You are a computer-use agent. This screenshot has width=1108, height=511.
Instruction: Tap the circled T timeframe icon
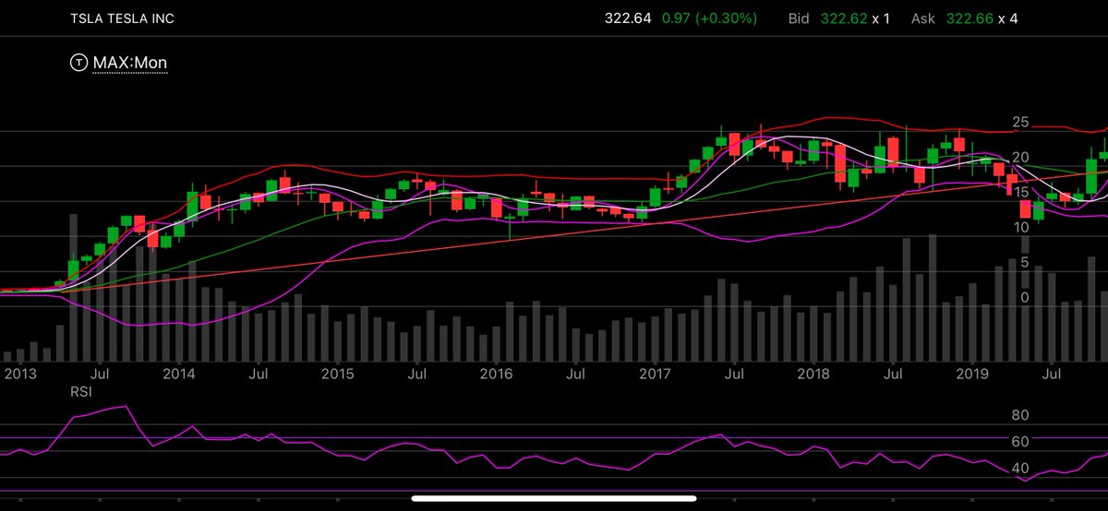click(x=78, y=63)
